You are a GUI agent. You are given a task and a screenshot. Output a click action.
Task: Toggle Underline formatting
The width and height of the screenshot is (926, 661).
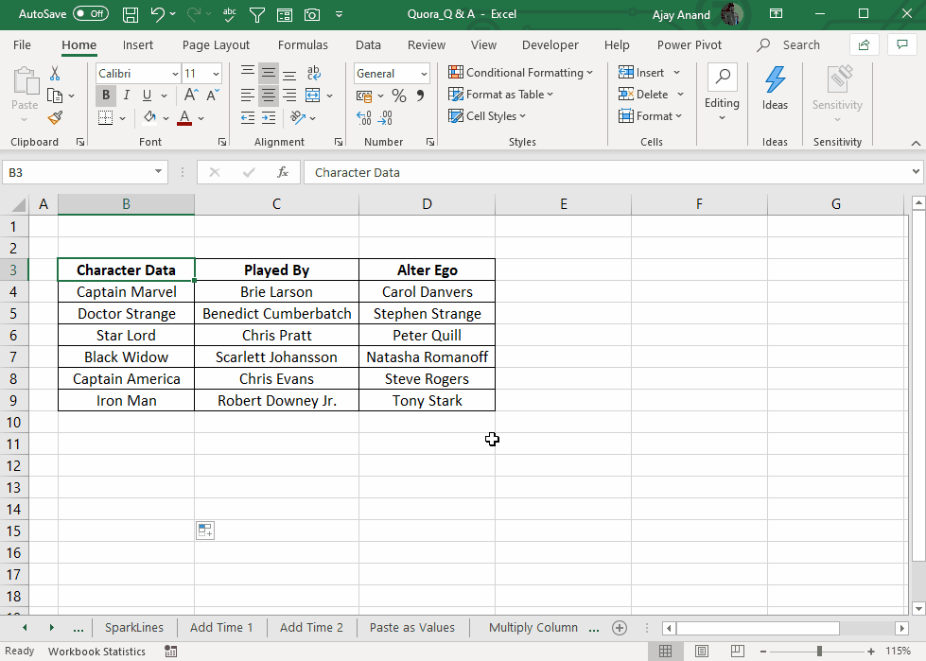pyautogui.click(x=147, y=95)
